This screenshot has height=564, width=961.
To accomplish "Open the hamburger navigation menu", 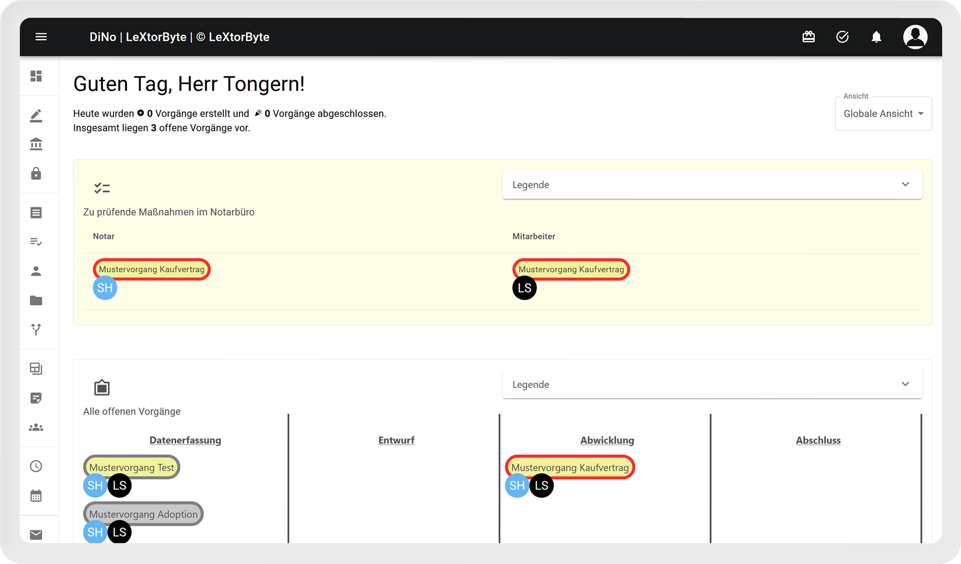I will 41,37.
